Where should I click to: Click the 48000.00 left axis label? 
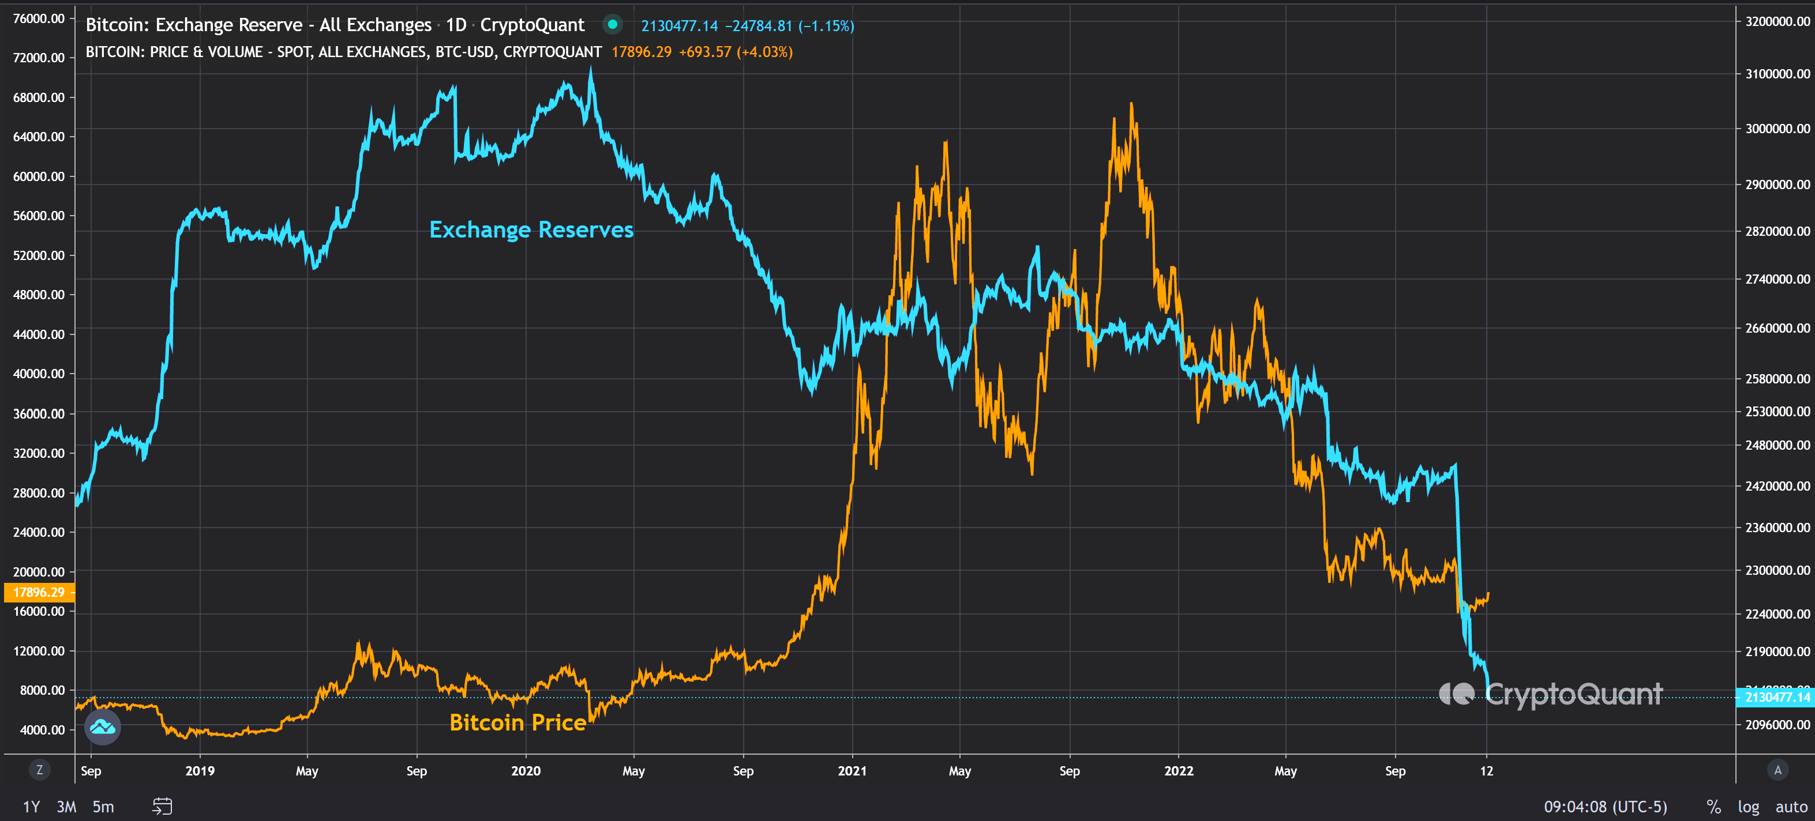(39, 294)
